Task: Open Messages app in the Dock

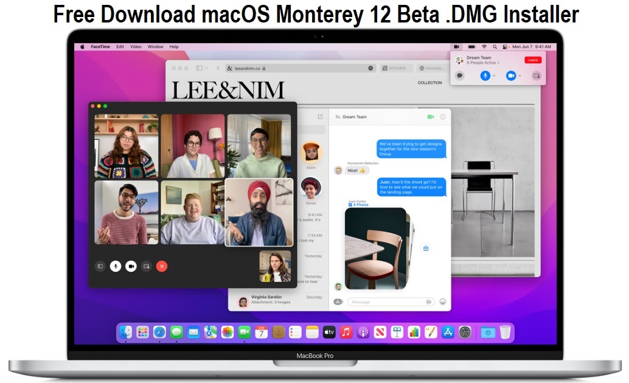Action: [176, 332]
